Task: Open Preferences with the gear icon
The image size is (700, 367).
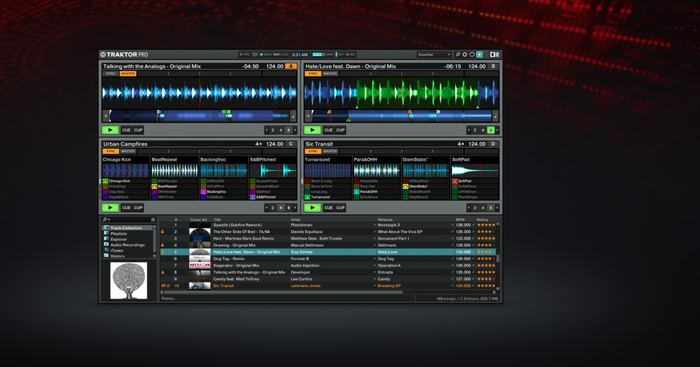Action: tap(465, 55)
